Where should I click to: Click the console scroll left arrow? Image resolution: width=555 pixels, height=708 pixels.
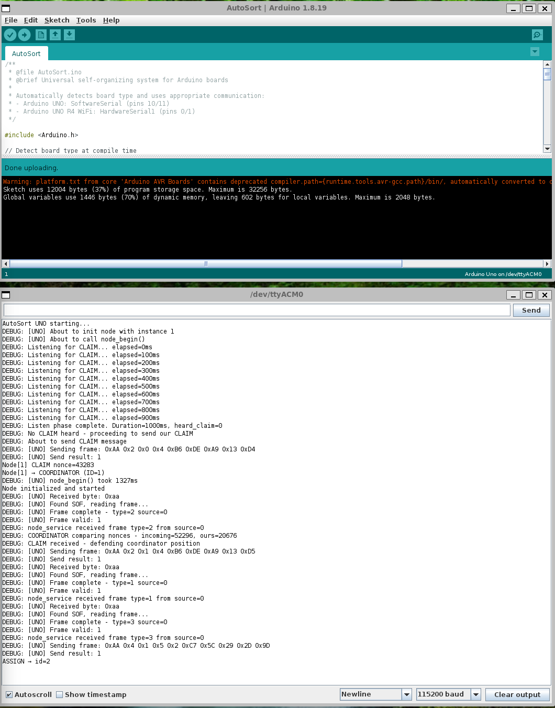[6, 263]
